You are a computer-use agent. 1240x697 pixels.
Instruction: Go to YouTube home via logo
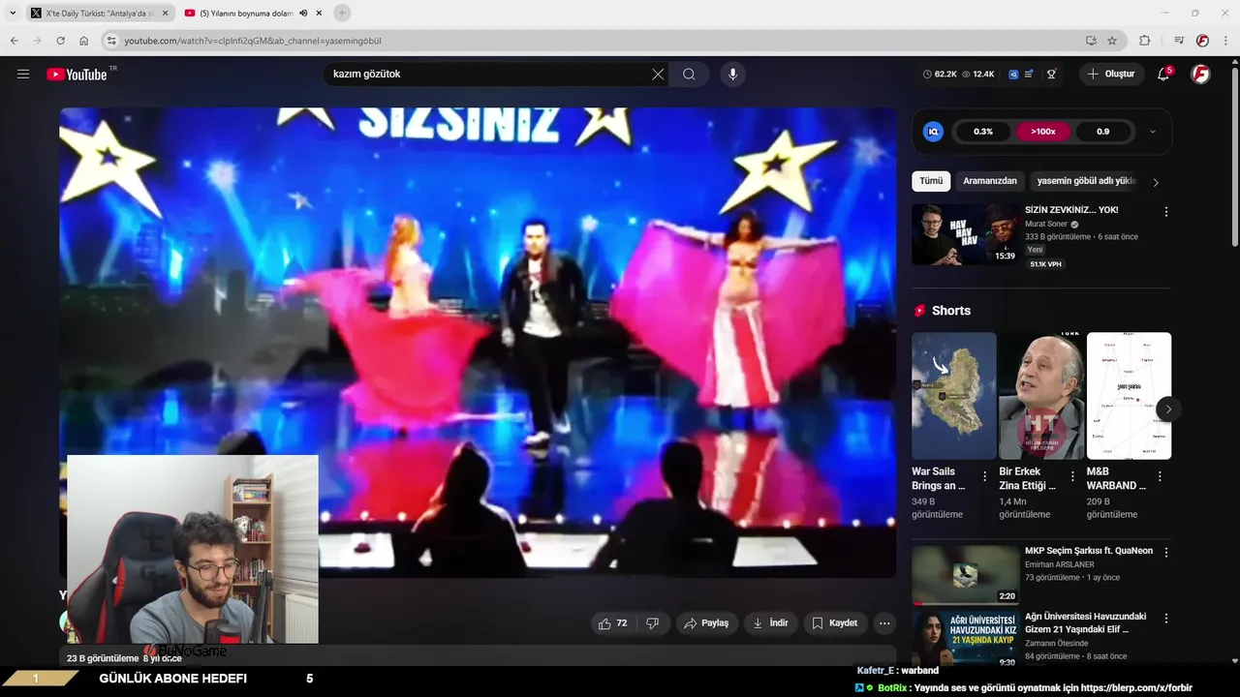(x=77, y=75)
